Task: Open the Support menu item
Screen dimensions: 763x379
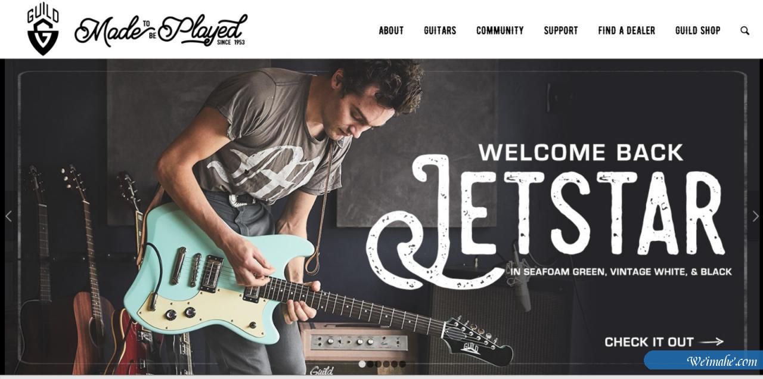Action: tap(561, 30)
